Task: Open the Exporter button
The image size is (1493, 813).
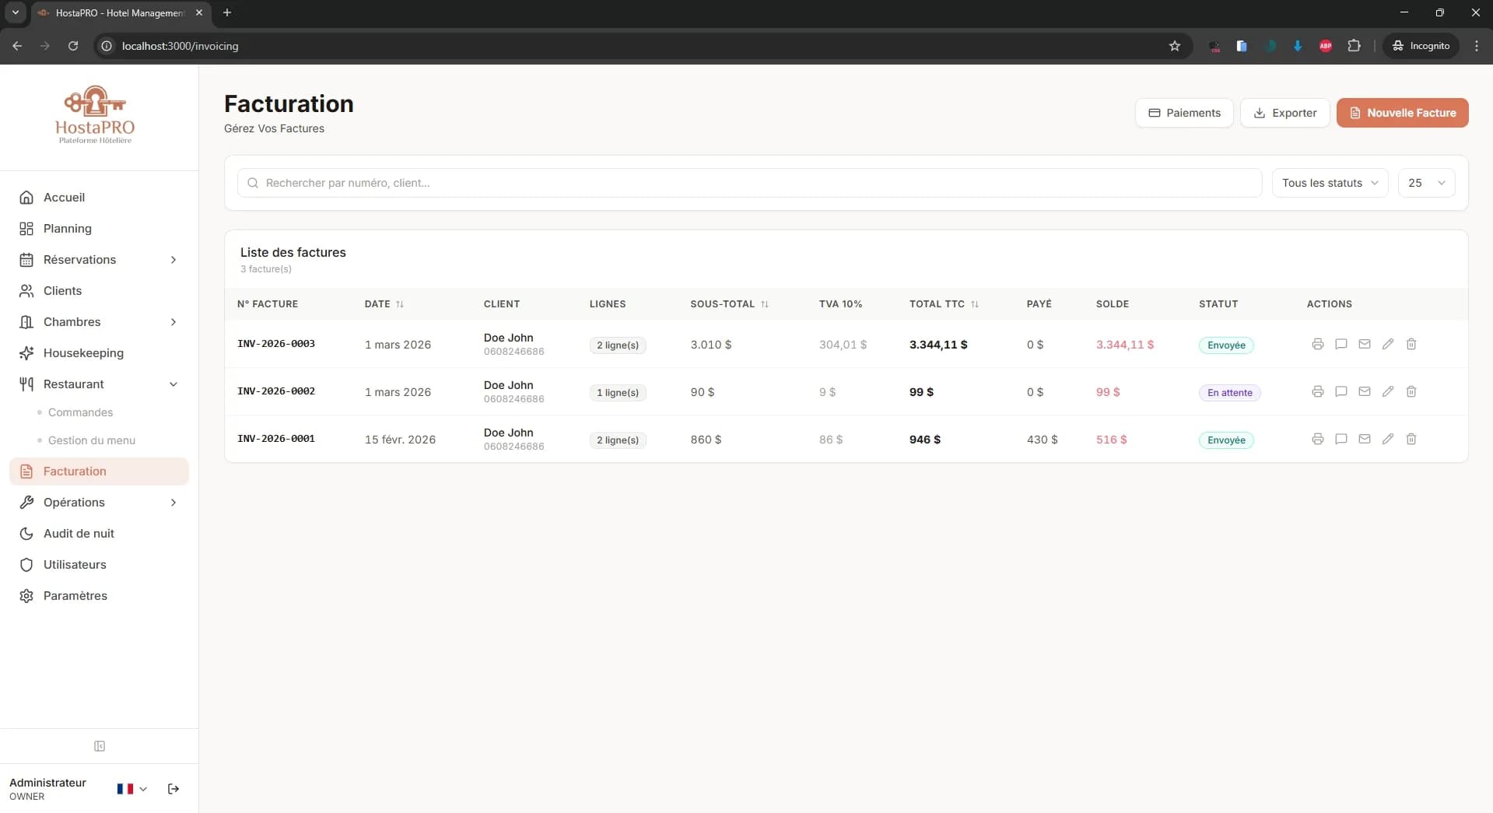Action: [x=1284, y=112]
